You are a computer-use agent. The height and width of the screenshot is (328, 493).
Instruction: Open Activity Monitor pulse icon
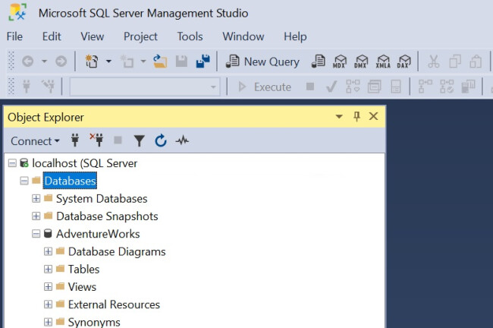coord(182,140)
